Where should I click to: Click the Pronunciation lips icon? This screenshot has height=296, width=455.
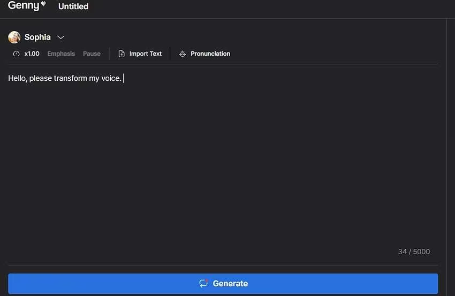pyautogui.click(x=183, y=54)
